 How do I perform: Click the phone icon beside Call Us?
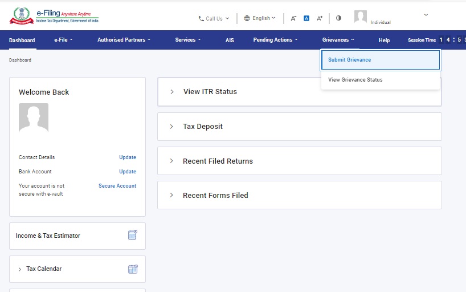click(201, 18)
